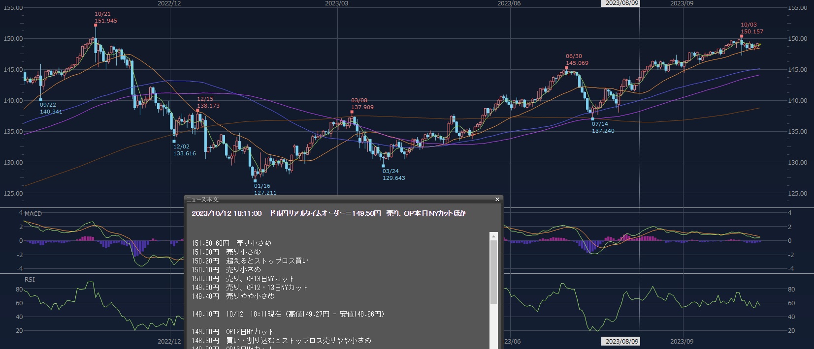The image size is (814, 349).
Task: Click the 01/16 low marker at 127.211
Action: click(255, 181)
